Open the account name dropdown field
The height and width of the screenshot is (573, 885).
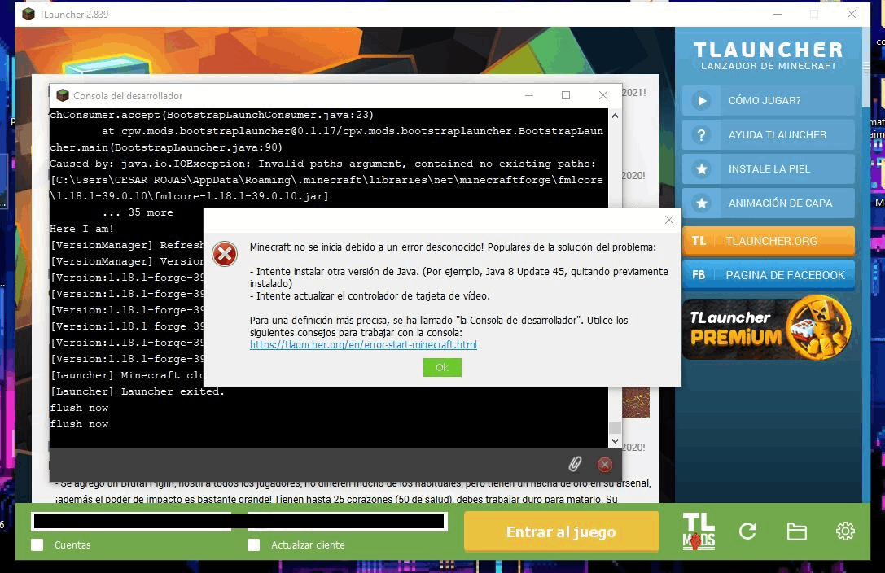[132, 522]
